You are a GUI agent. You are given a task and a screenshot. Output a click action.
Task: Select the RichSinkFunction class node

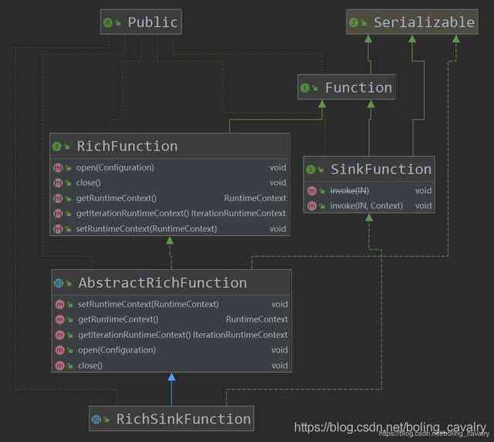coord(171,419)
